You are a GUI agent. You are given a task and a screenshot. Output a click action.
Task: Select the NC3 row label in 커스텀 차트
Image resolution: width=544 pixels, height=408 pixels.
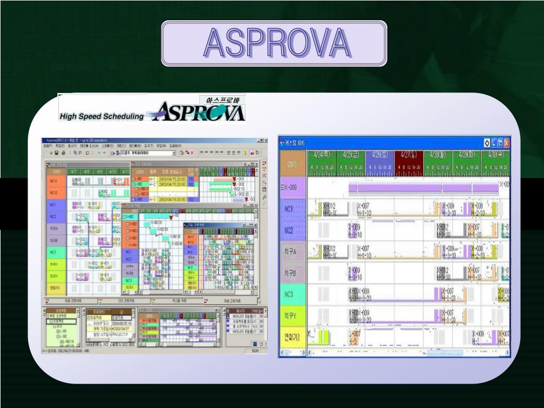click(293, 294)
